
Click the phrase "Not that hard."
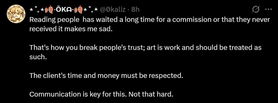pos(151,94)
